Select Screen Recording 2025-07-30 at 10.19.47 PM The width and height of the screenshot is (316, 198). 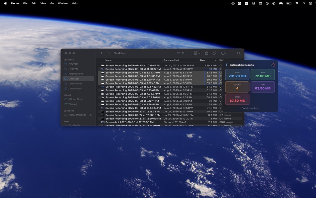133,65
